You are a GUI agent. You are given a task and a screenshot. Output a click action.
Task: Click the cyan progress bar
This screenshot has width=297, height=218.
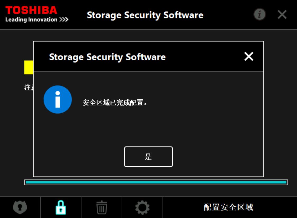coord(156,182)
